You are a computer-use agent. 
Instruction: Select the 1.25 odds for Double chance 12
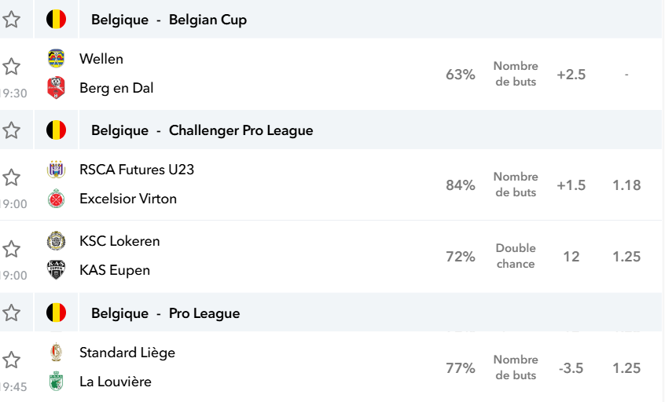click(626, 257)
